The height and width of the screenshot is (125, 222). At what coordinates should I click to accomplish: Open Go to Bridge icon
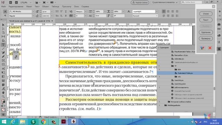(10, 2)
